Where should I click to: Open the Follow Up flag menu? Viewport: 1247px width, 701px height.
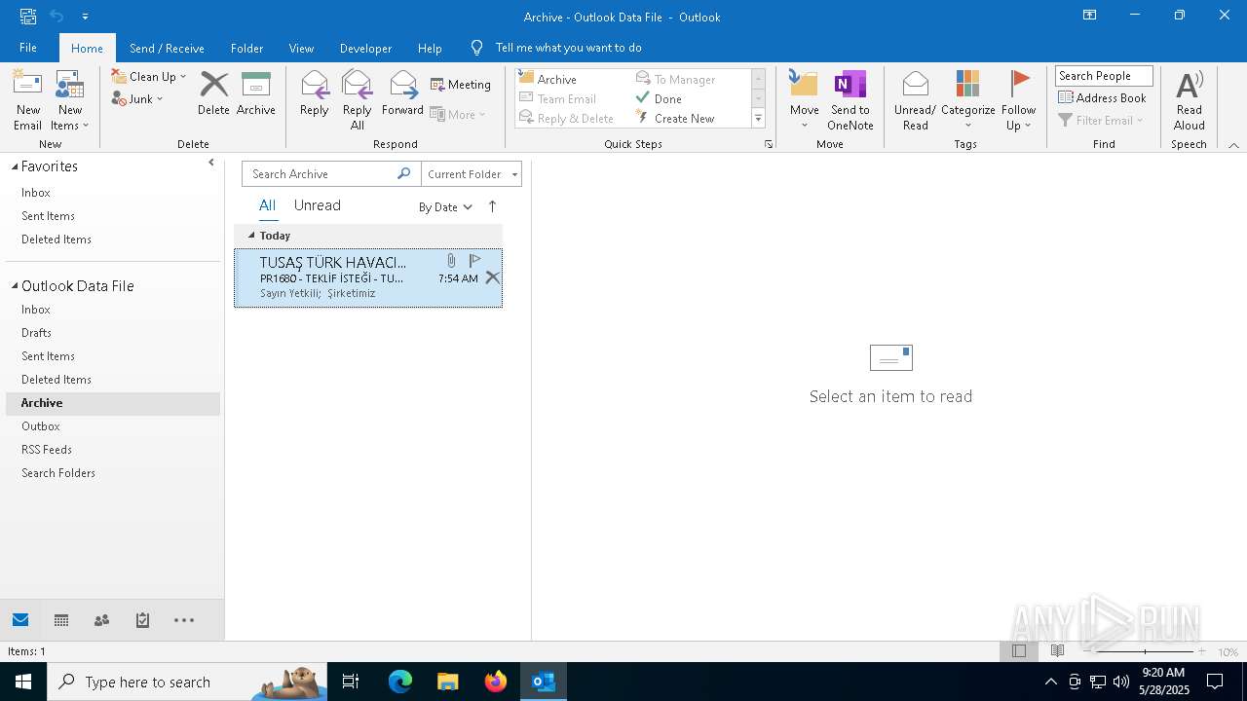1018,100
